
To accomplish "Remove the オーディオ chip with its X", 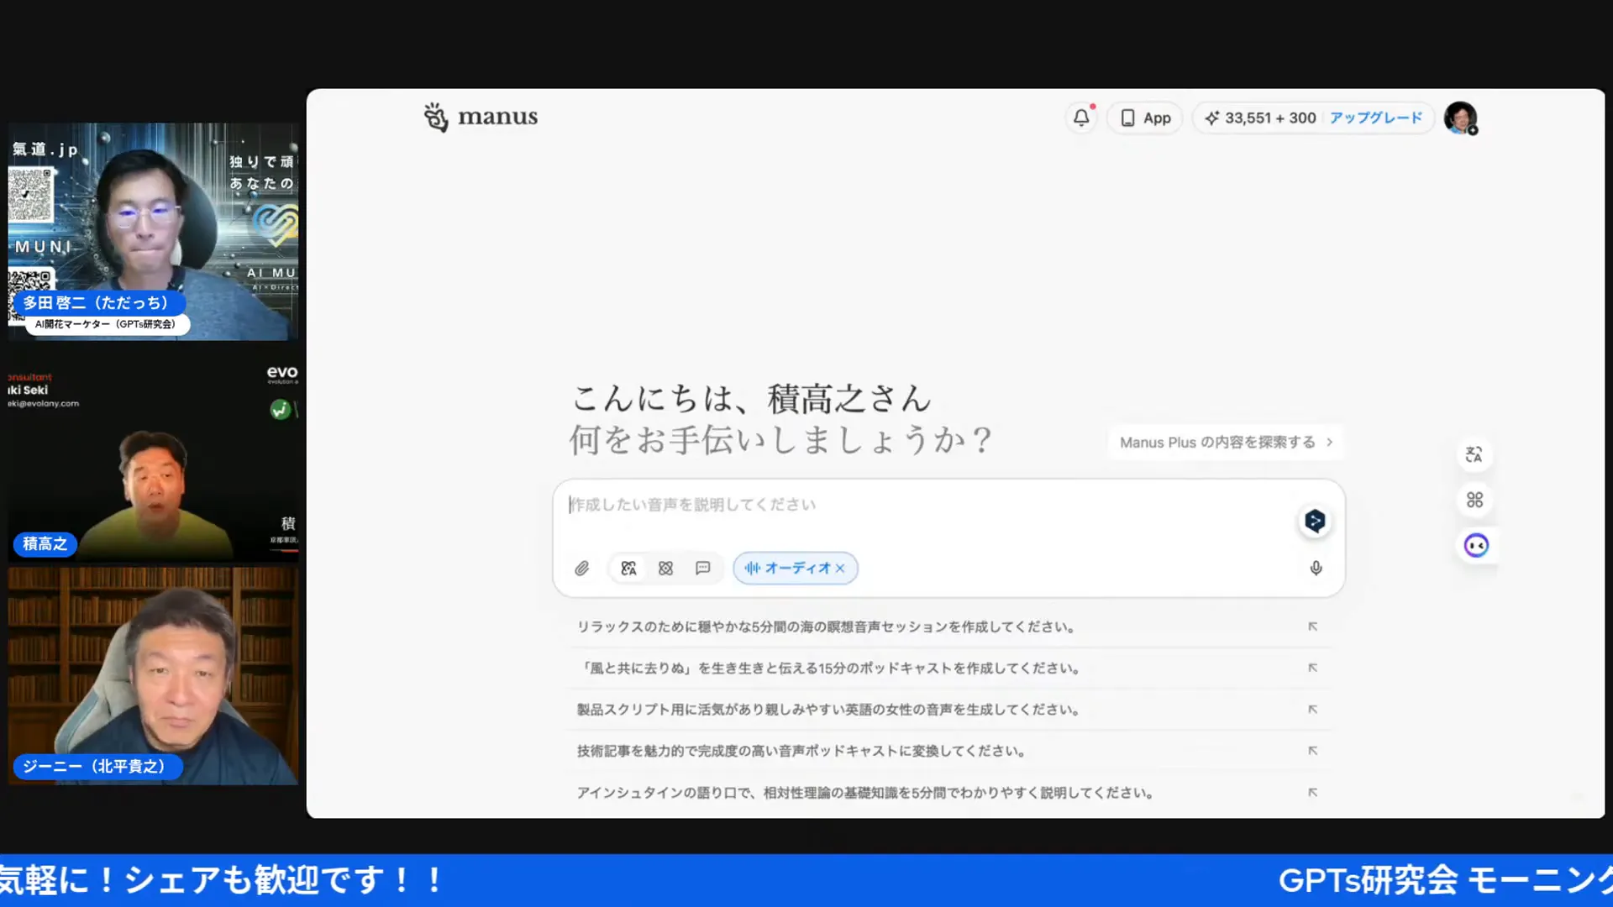I will click(840, 569).
